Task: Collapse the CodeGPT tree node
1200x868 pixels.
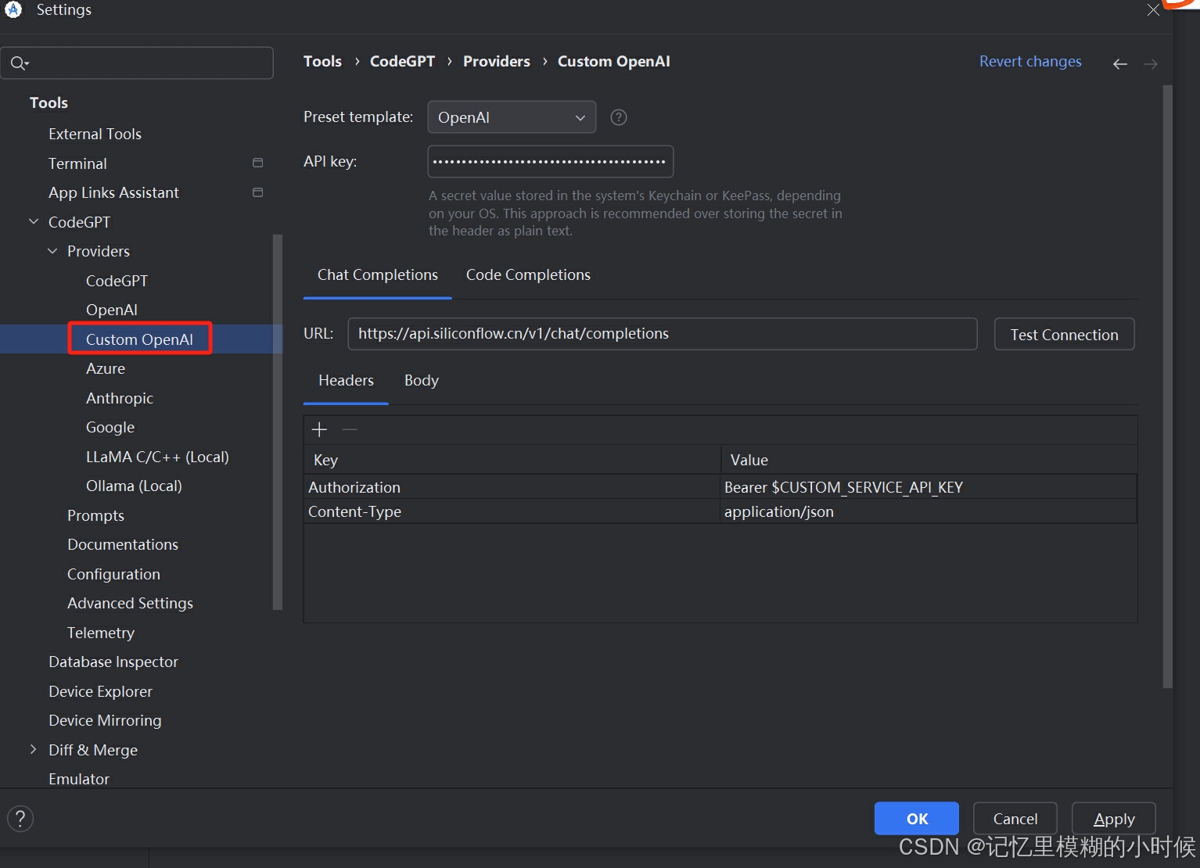Action: click(x=33, y=221)
